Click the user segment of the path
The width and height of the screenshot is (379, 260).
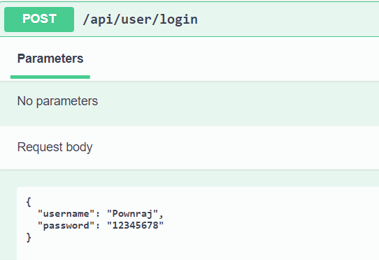coord(136,20)
